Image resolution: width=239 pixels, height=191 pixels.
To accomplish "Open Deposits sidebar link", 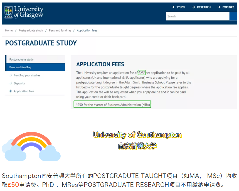I will 19,83.
